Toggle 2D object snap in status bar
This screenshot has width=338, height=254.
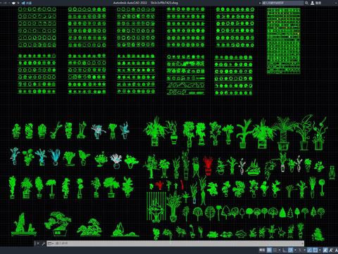point(315,250)
